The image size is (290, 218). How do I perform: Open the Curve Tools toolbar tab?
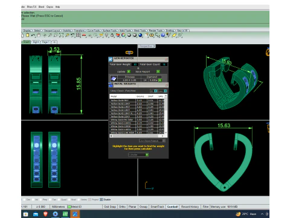pos(94,31)
